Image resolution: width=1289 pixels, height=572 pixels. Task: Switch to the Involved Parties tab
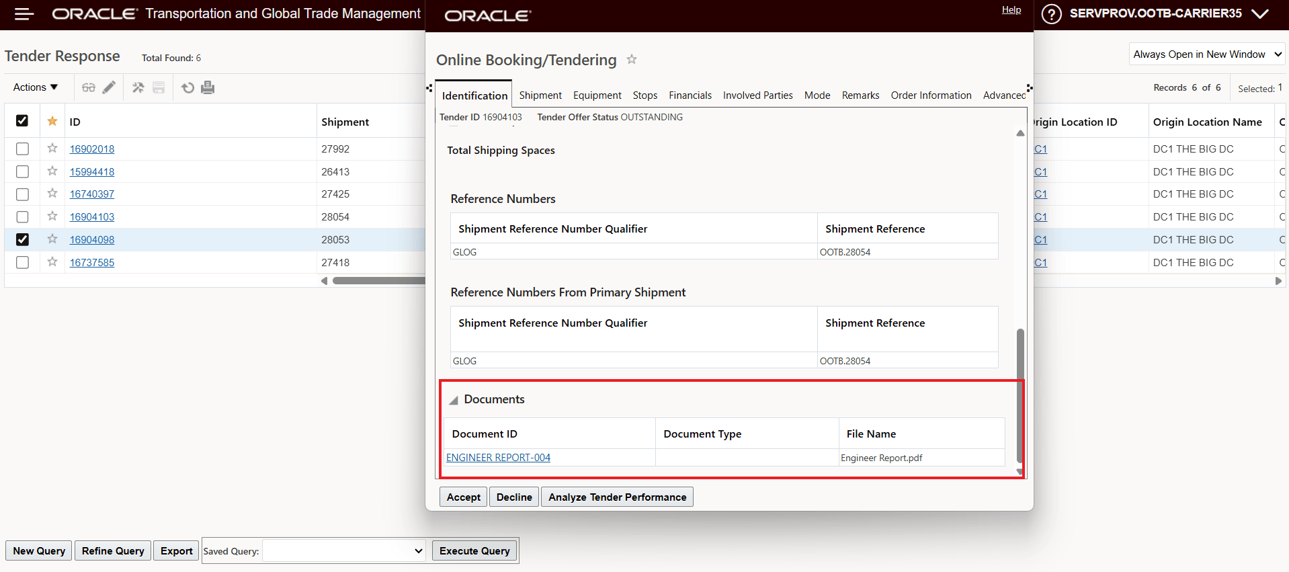758,95
